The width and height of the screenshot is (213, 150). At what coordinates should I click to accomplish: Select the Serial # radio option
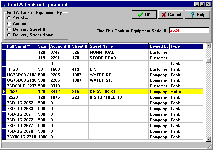point(9,18)
